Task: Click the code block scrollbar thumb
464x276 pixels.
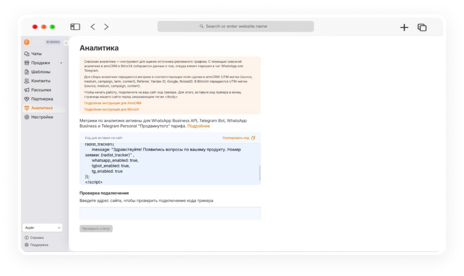Action: pos(260,173)
